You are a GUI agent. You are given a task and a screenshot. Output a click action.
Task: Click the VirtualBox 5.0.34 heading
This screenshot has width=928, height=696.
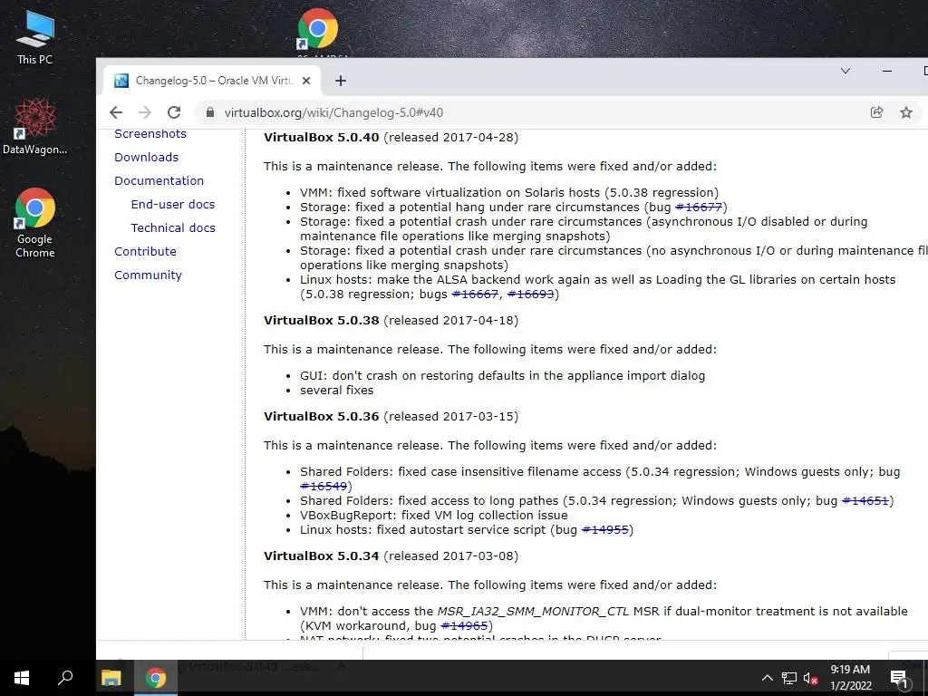click(322, 556)
